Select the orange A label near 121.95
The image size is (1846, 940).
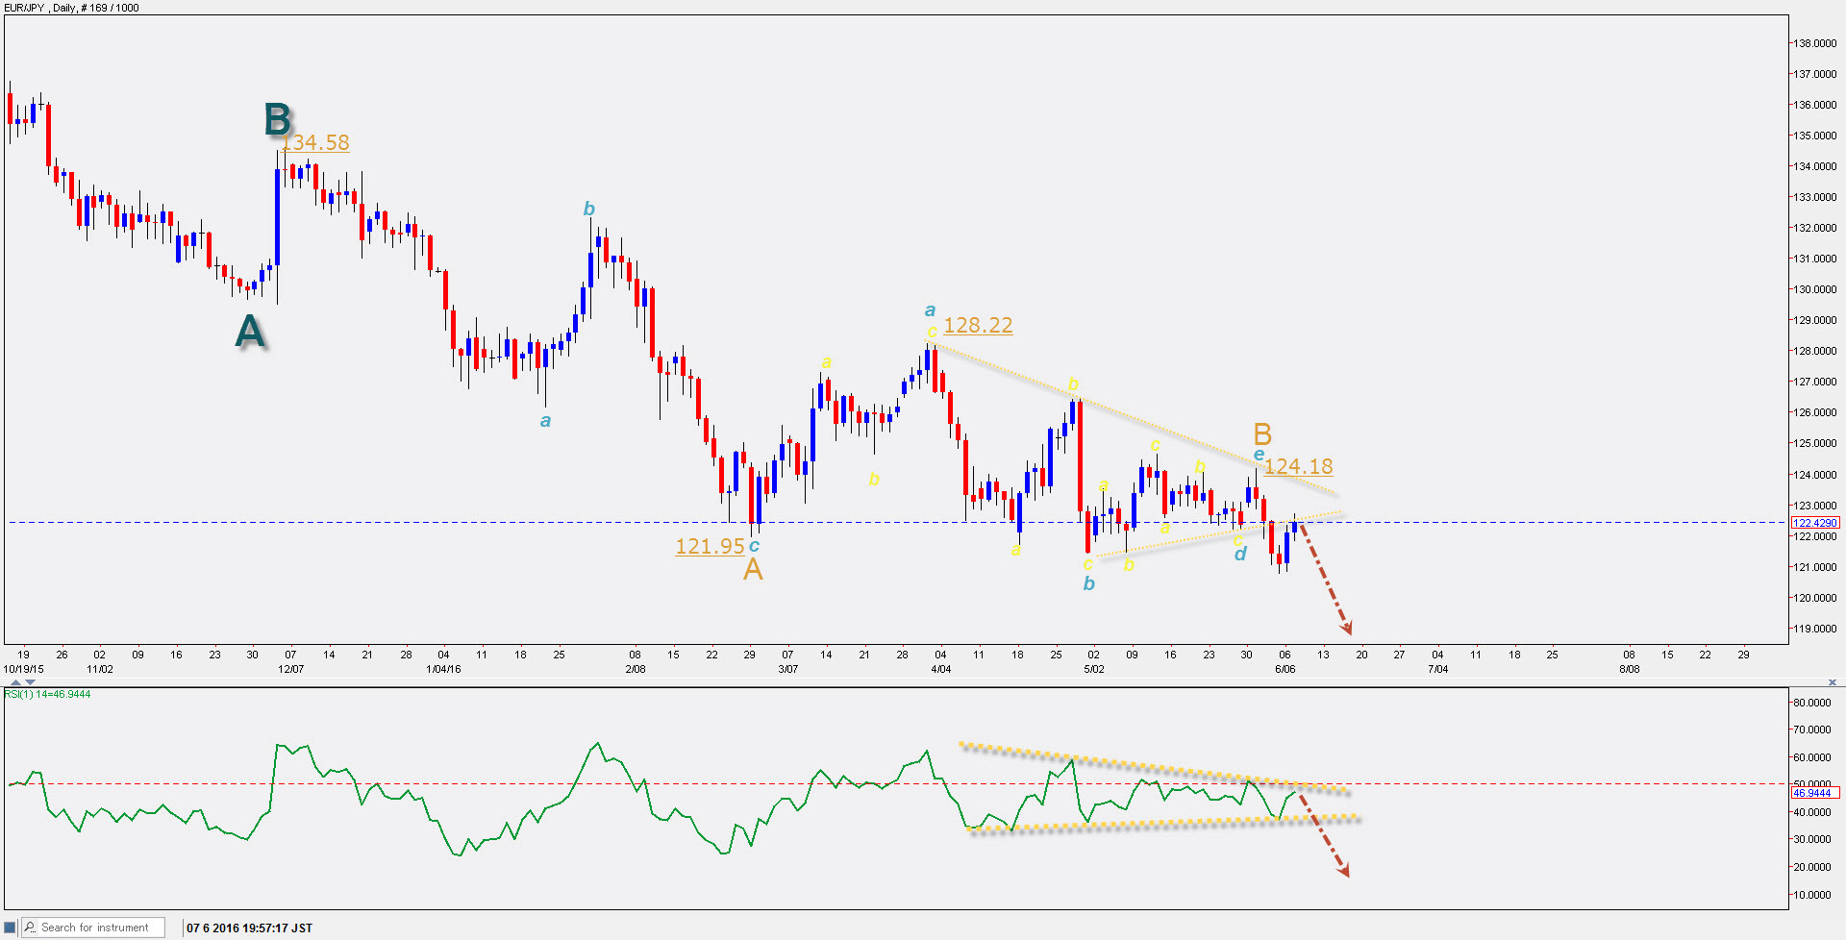click(x=753, y=569)
